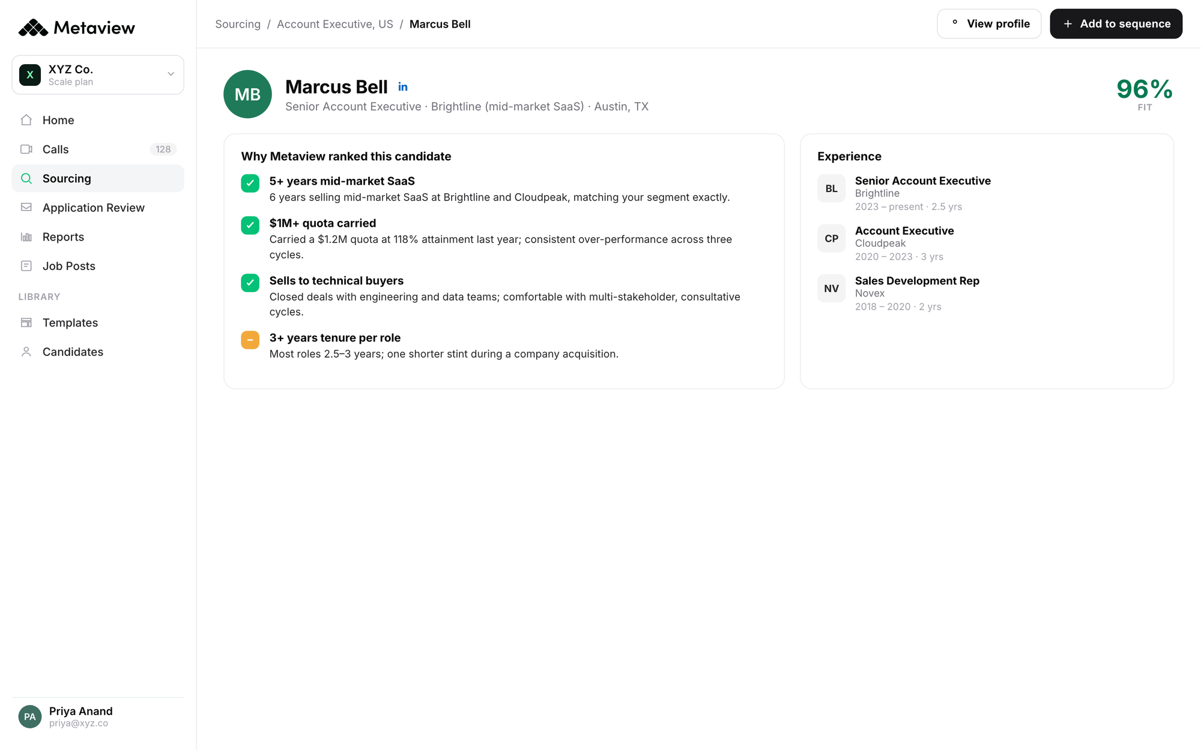
Task: Open Candidates in the Library section
Action: tap(98, 352)
